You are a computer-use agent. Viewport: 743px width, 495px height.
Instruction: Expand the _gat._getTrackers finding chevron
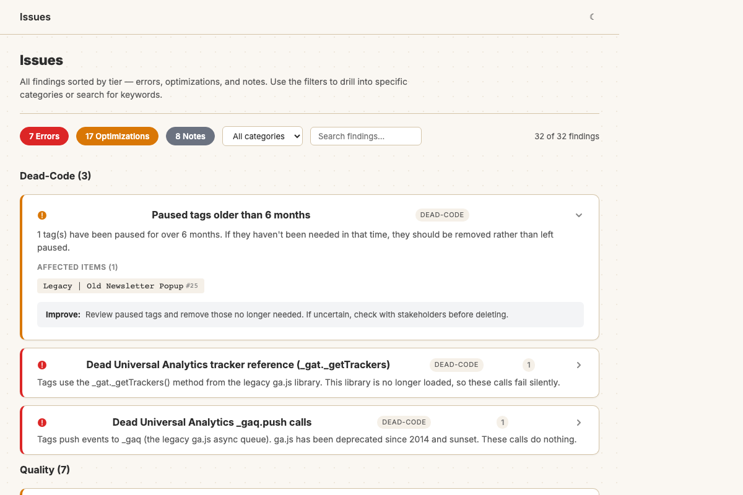(x=579, y=365)
